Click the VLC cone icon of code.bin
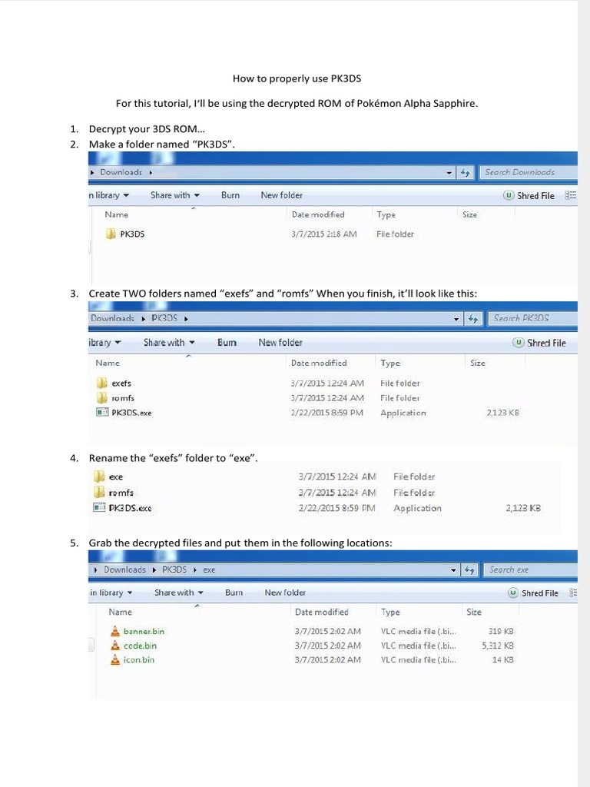This screenshot has width=590, height=787. 115,646
